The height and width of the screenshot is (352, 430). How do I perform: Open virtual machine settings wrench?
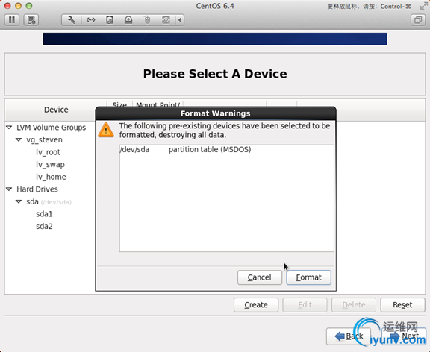pyautogui.click(x=72, y=20)
